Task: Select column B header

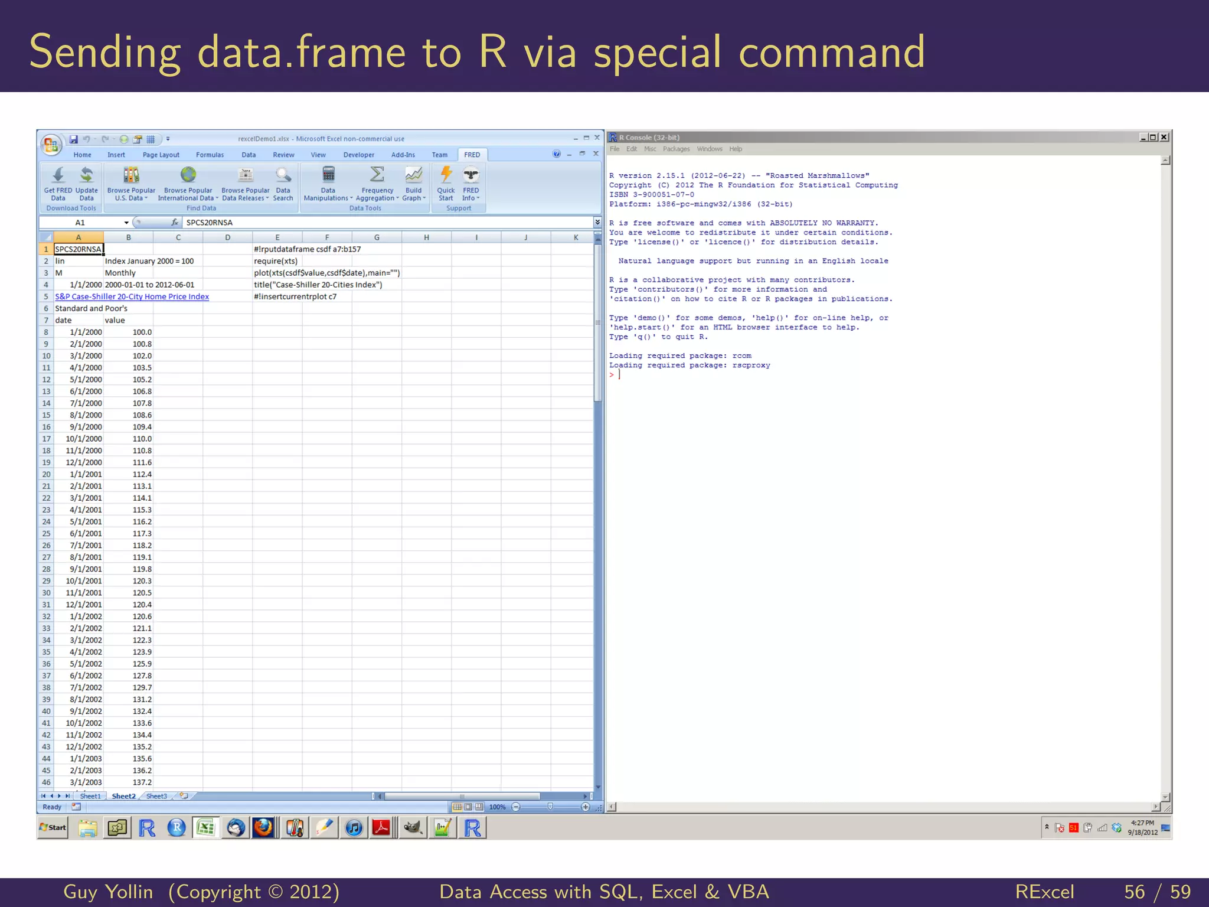Action: 128,237
